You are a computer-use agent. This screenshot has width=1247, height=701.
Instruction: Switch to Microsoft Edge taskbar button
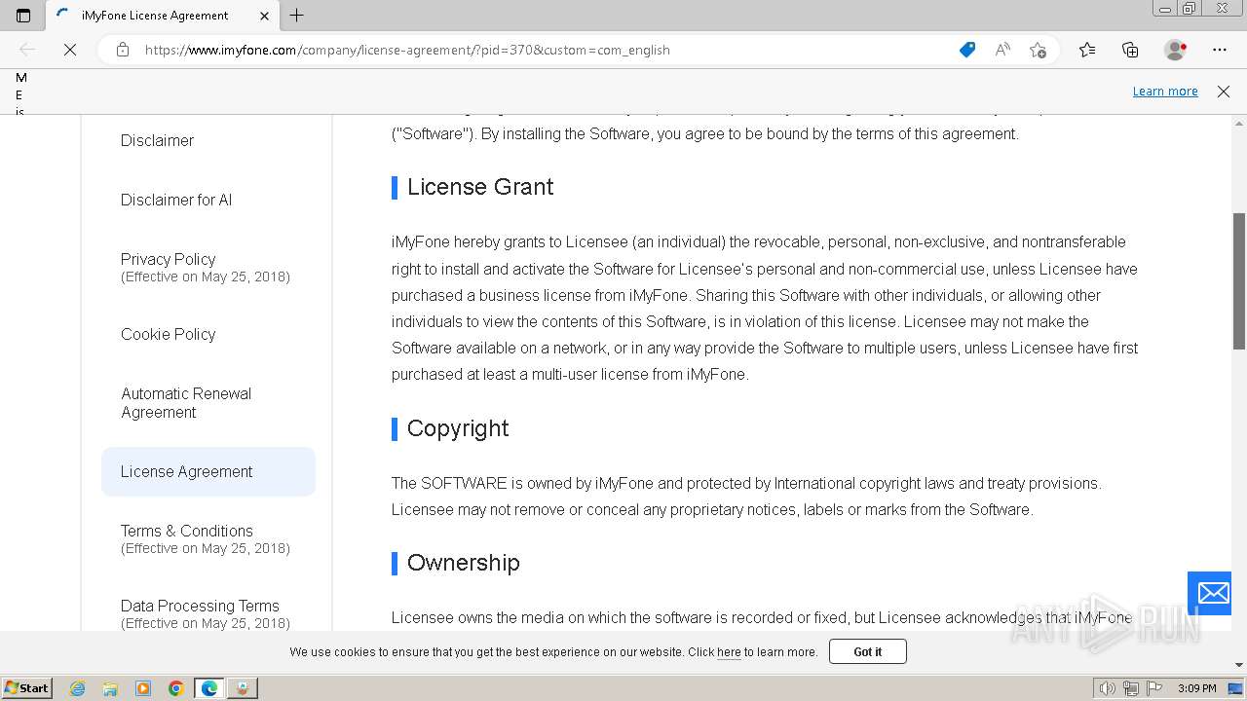[x=209, y=688]
